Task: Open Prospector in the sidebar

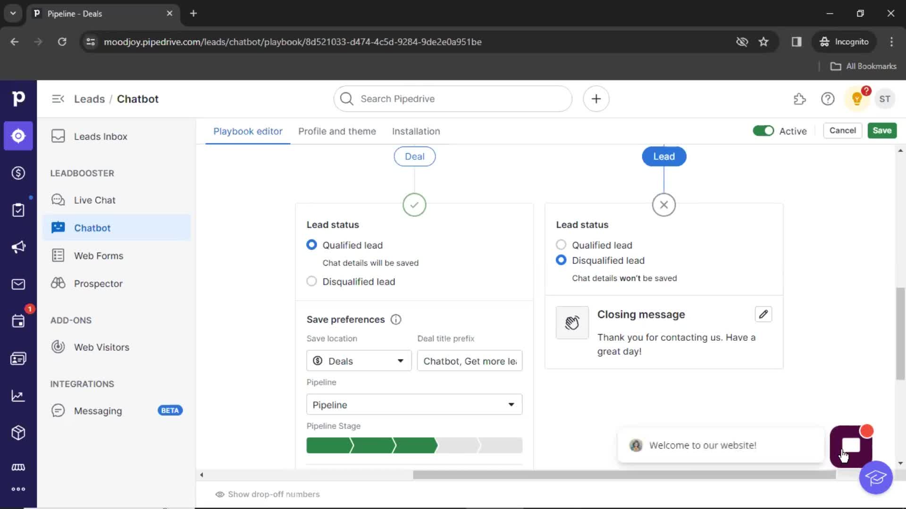Action: [x=117, y=284]
